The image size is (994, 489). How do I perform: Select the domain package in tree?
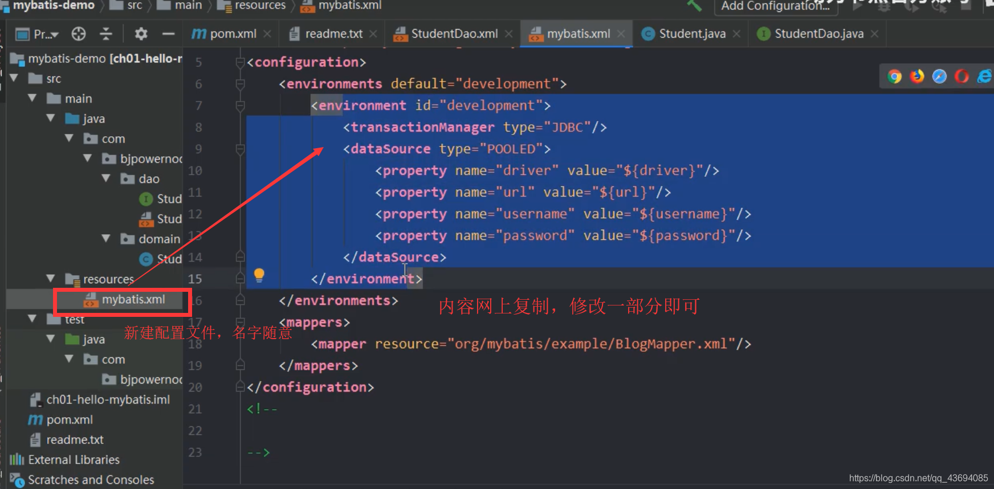[151, 239]
